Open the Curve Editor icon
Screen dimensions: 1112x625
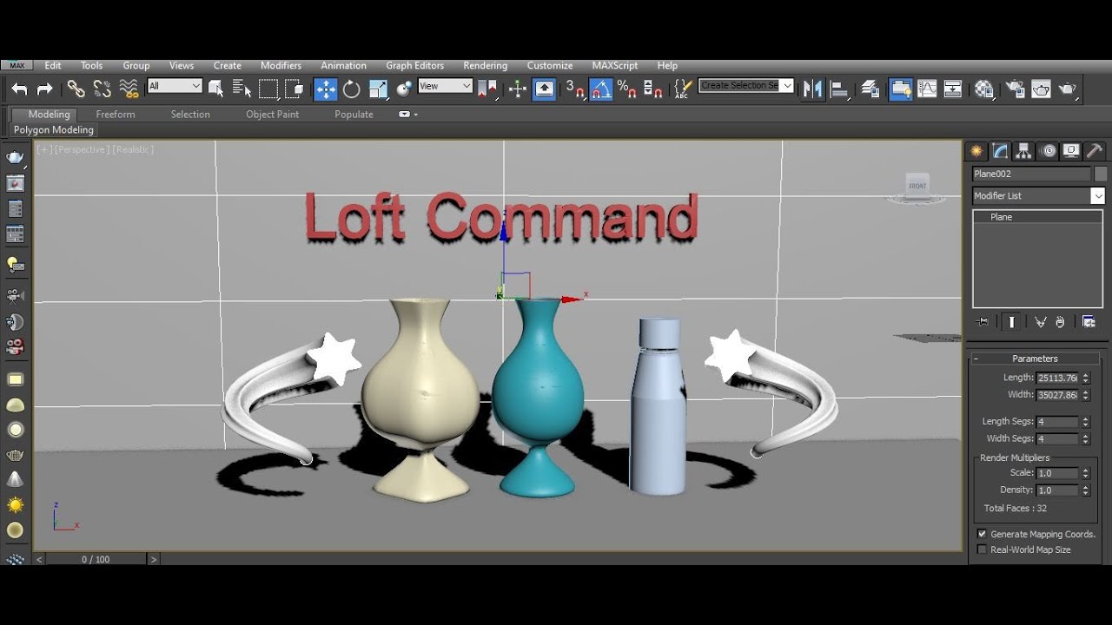[x=927, y=89]
